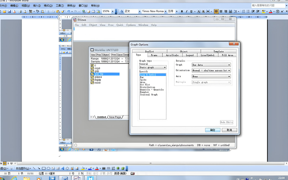Apply italic formatting with the I icon
This screenshot has height=180, width=288.
[x=187, y=11]
